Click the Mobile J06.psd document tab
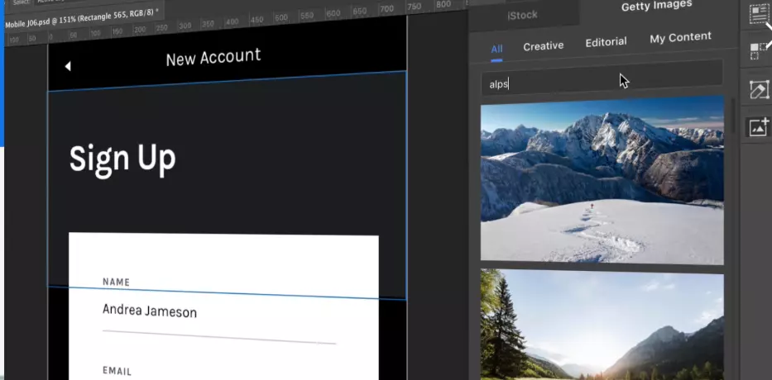Screen dimensions: 772x380 (82, 19)
